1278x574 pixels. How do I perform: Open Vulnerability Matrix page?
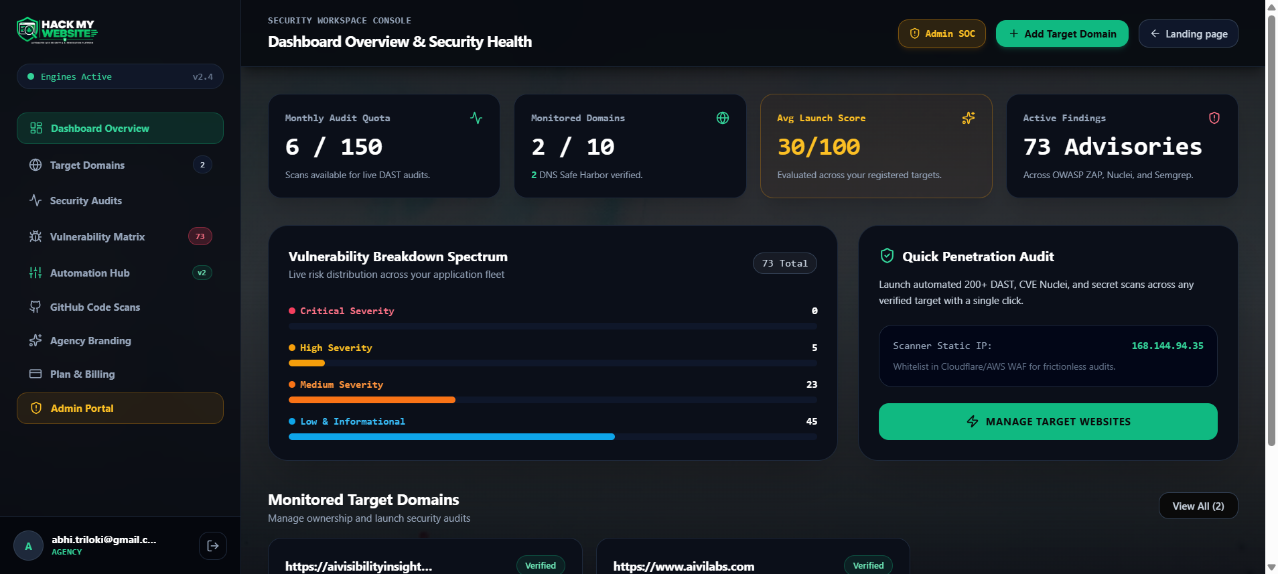[120, 236]
